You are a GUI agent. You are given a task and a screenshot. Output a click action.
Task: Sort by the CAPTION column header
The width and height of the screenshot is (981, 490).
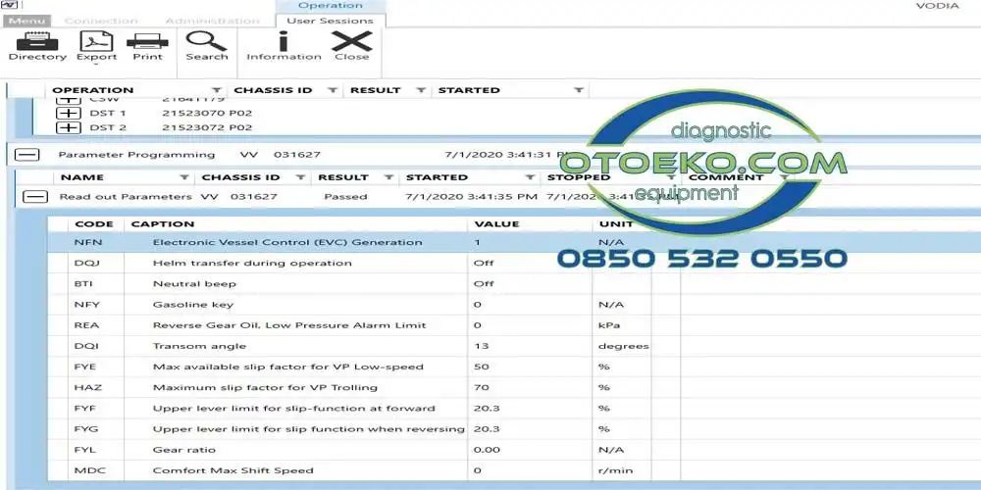click(163, 224)
